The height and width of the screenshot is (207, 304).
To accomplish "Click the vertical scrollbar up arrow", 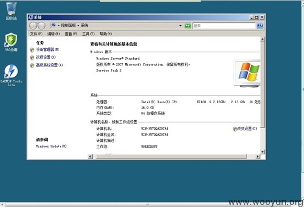I will (x=262, y=39).
